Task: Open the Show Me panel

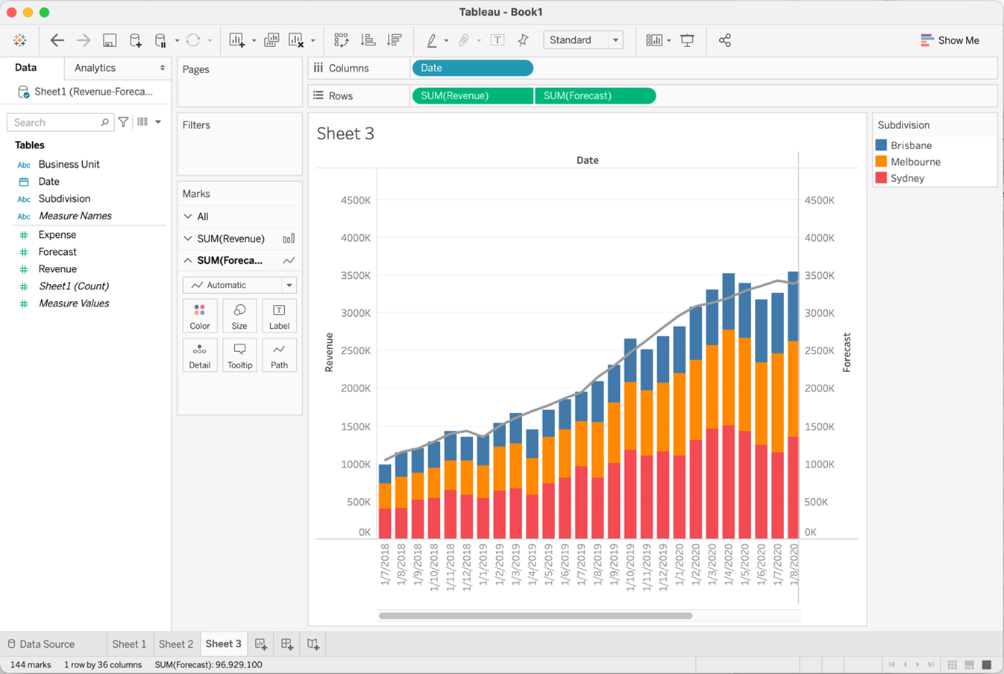Action: tap(950, 40)
